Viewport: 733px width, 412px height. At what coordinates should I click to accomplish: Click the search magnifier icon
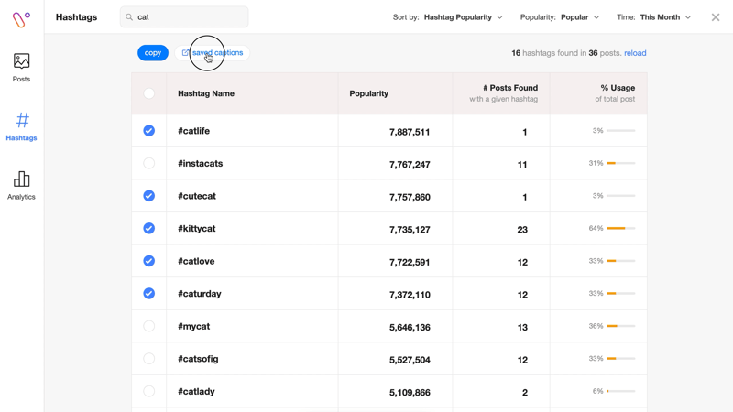tap(129, 17)
